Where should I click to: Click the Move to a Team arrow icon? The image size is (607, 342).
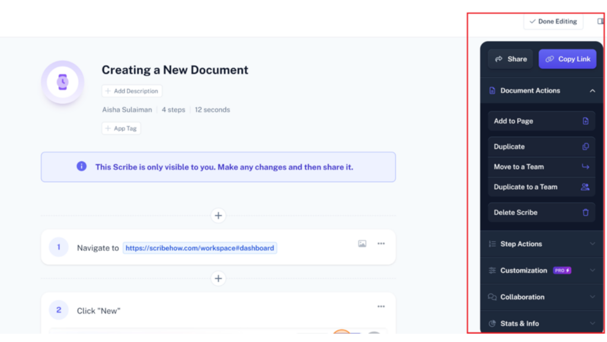586,167
